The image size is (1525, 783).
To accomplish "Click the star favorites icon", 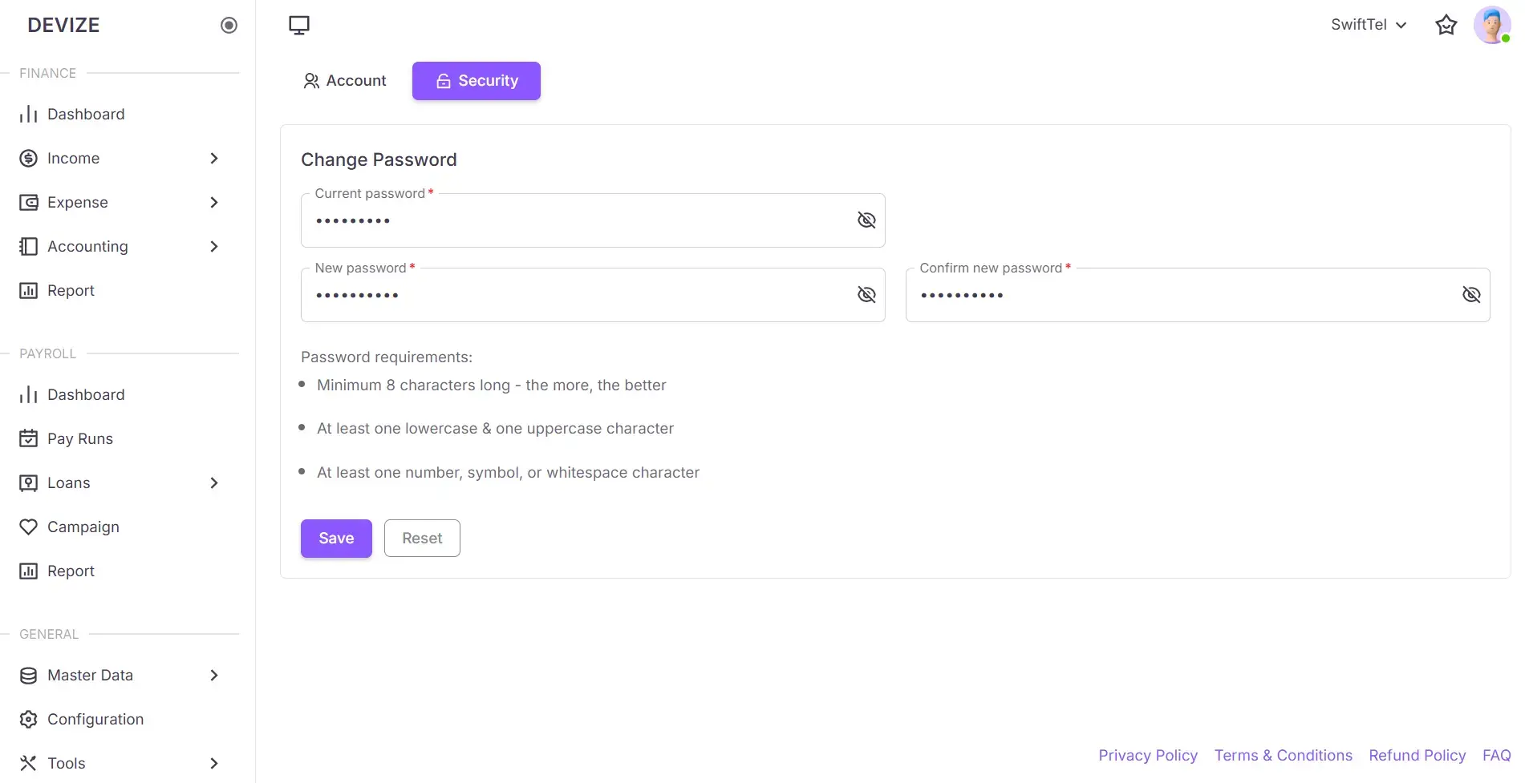I will [1446, 25].
